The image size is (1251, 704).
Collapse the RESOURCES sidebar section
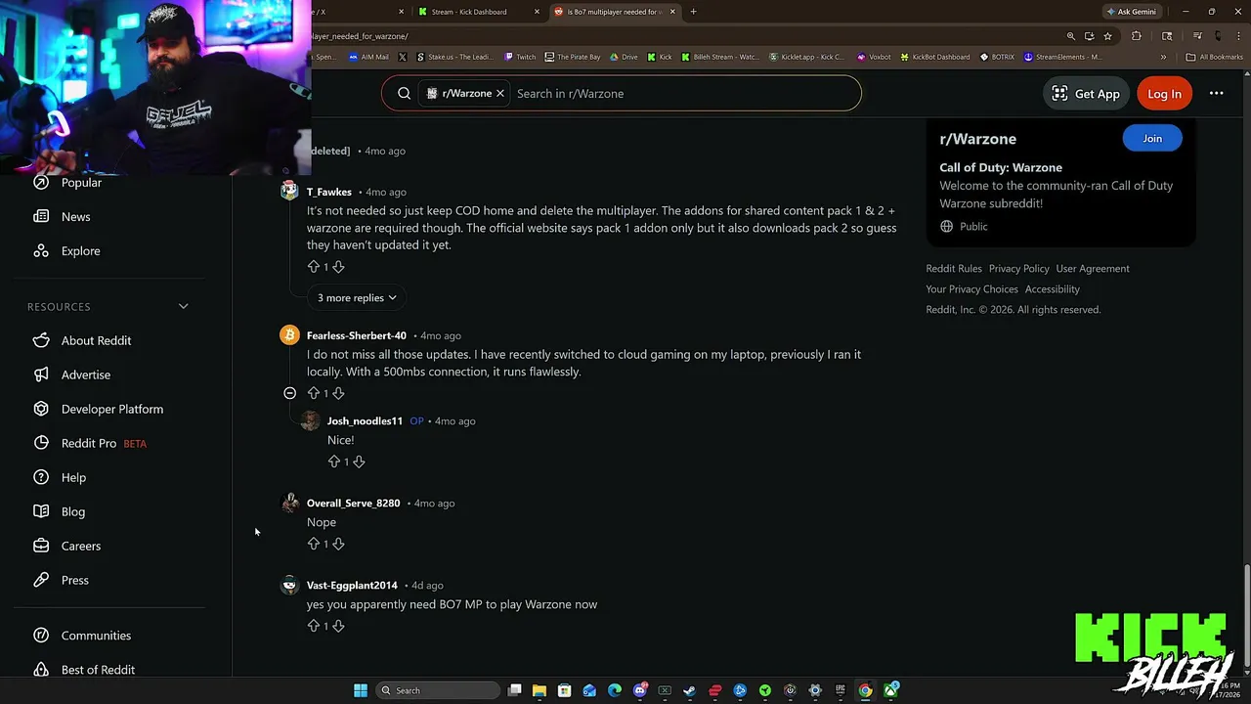click(x=183, y=307)
